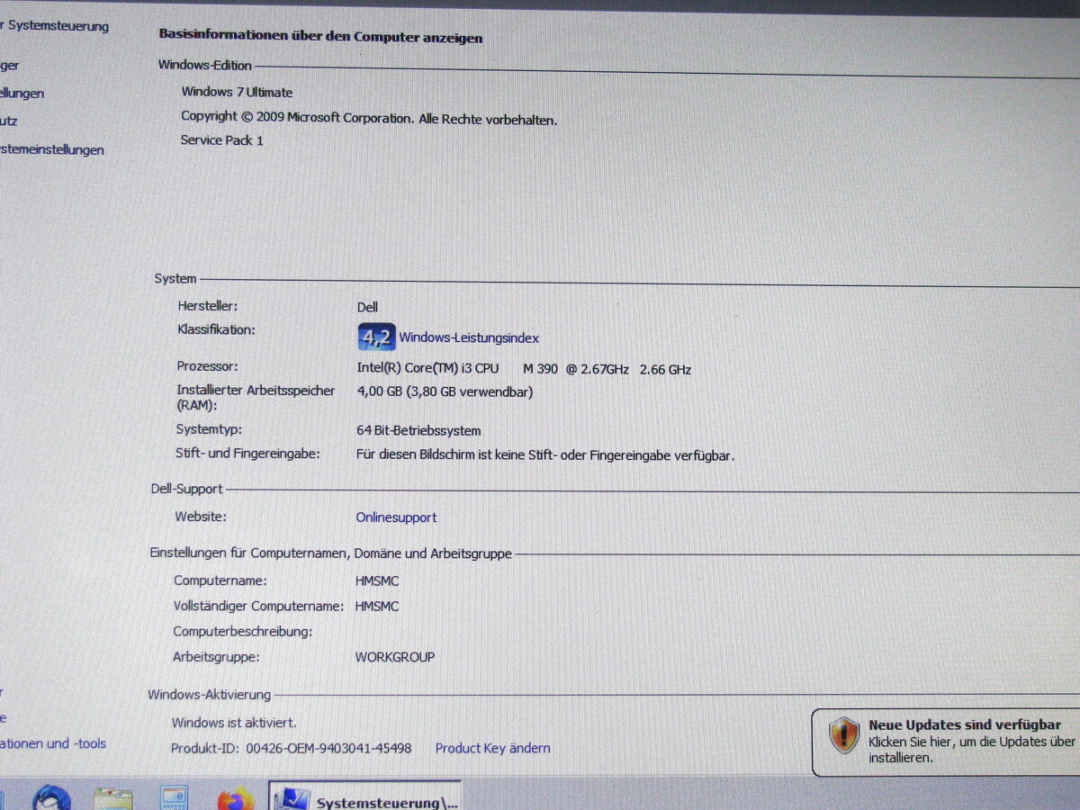Select RAM value '4,00 GB (3,80 GB verwendbar)'

(445, 391)
